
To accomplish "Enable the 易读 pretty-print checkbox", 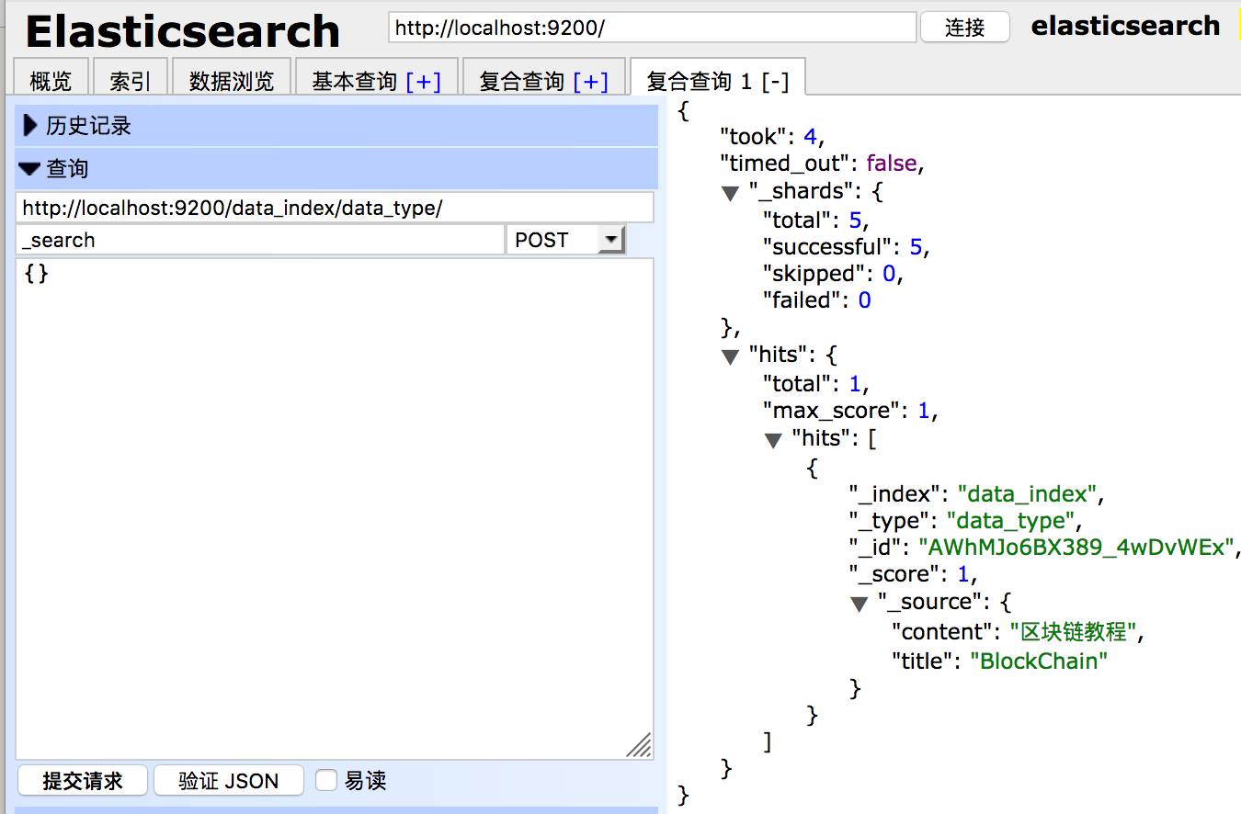I will 326,781.
